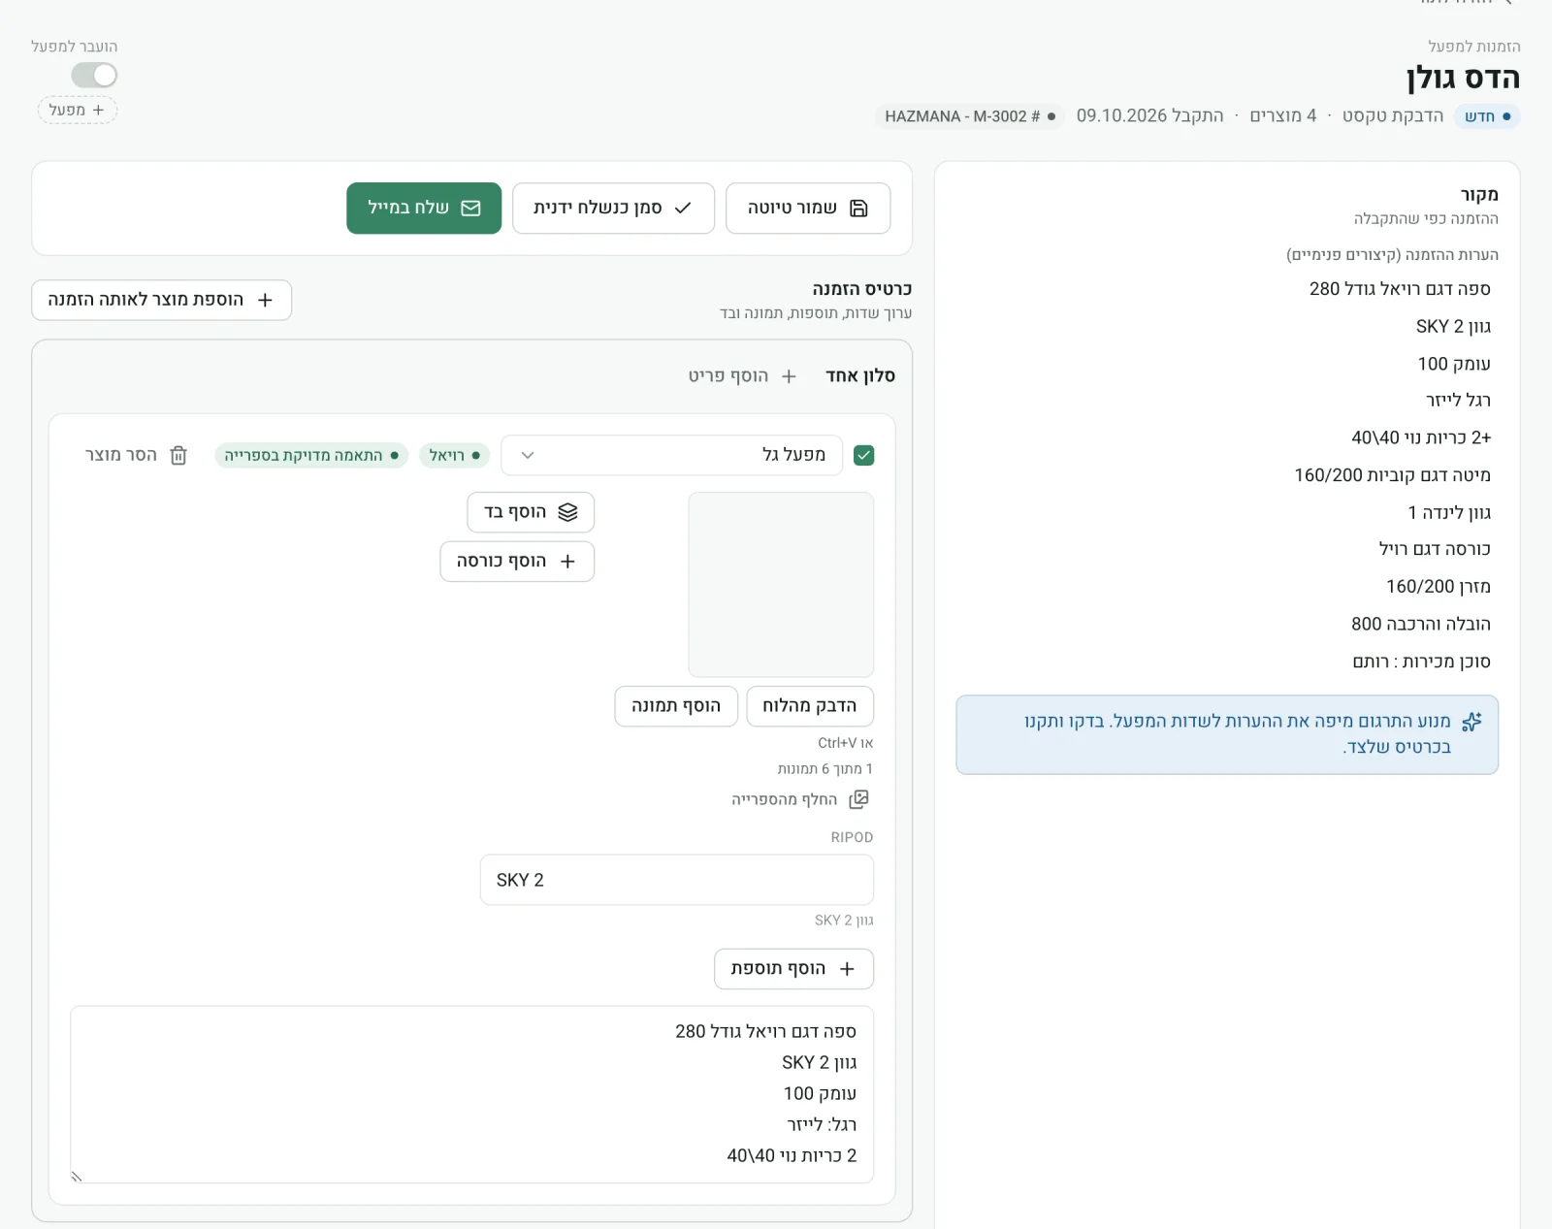Viewport: 1552px width, 1229px height.
Task: Click the envelope icon on שלח במייל
Action: click(x=470, y=208)
